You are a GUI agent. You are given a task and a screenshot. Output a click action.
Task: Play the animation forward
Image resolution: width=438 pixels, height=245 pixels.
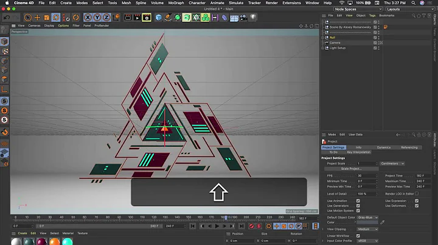pyautogui.click(x=217, y=226)
